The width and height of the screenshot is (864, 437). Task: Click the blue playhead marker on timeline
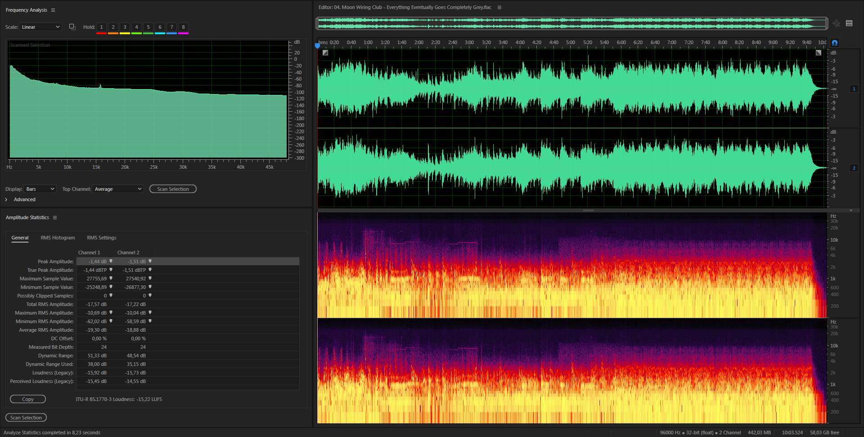pyautogui.click(x=317, y=45)
